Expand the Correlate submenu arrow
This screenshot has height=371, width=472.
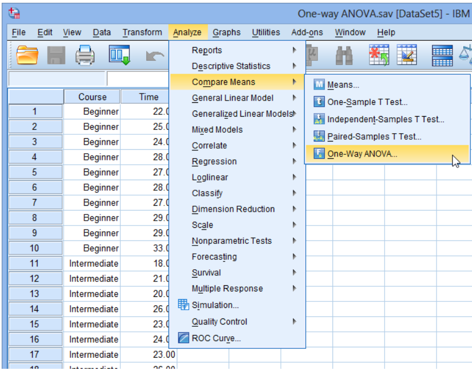click(294, 145)
